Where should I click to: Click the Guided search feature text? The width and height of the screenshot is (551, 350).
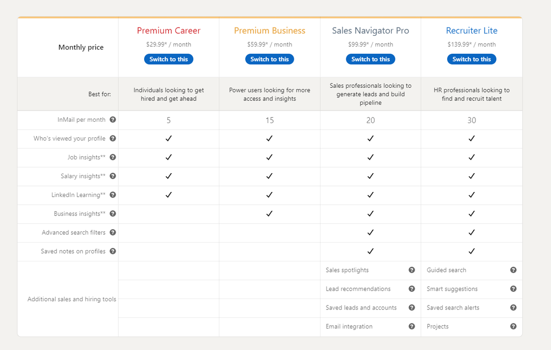tap(446, 270)
